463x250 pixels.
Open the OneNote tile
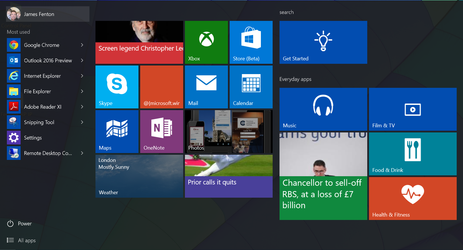[162, 132]
